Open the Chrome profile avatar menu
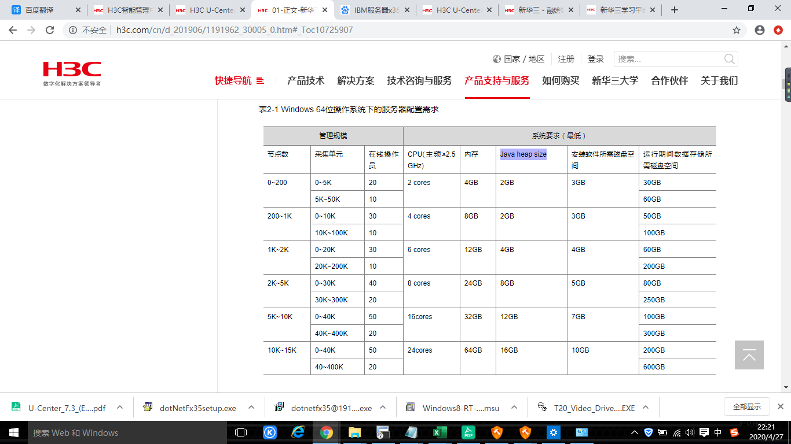The image size is (791, 444). (760, 30)
